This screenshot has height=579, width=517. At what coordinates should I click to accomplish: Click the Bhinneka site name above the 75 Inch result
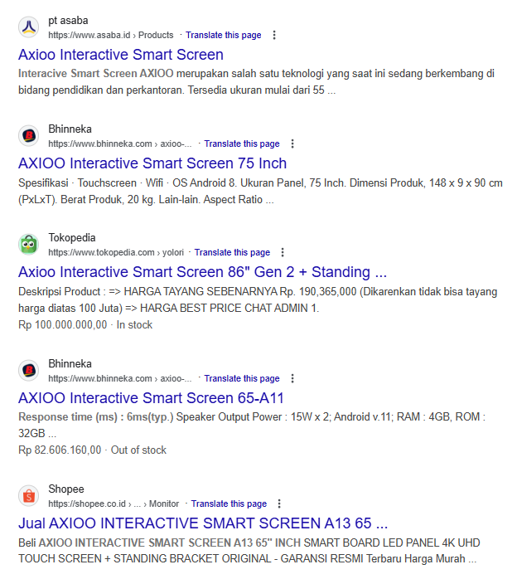tap(70, 129)
